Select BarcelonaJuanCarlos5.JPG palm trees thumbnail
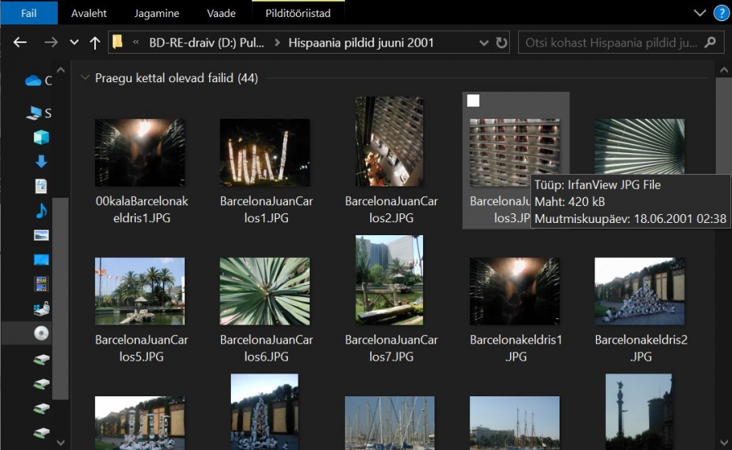This screenshot has height=450, width=732. click(140, 291)
